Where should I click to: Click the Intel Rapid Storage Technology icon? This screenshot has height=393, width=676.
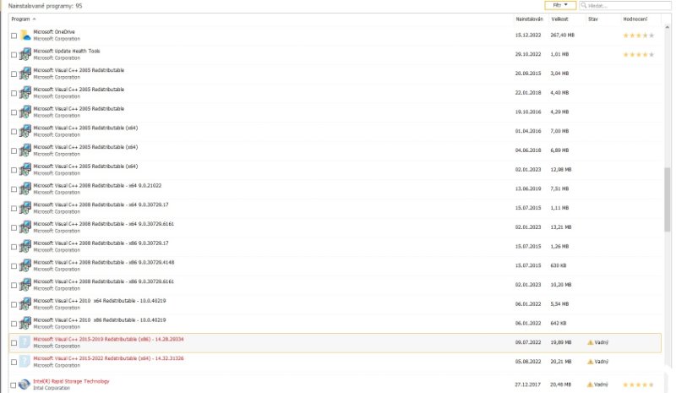click(x=25, y=384)
